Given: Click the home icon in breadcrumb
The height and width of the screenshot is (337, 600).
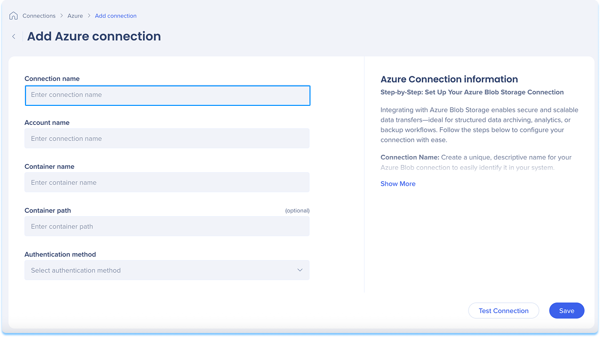Looking at the screenshot, I should pos(13,16).
